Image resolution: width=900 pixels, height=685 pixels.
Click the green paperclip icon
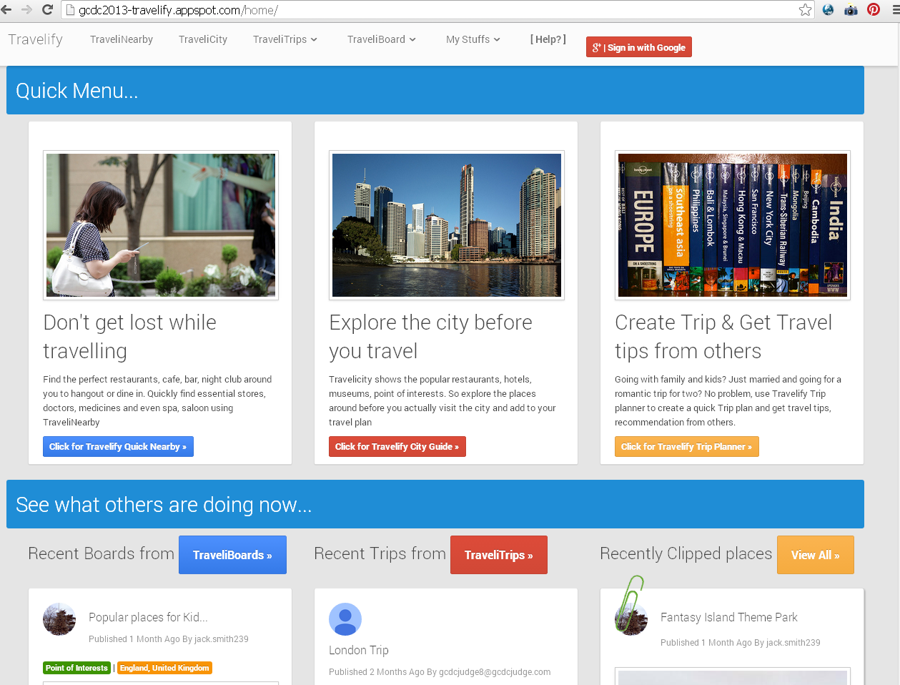tap(631, 604)
